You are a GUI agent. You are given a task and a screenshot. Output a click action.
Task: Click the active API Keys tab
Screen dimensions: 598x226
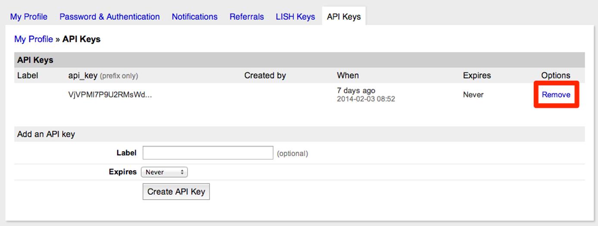343,17
